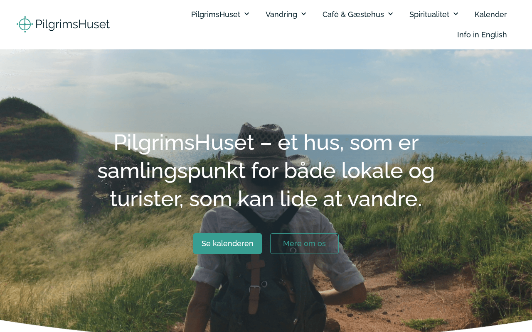Click the hero headline text
532x332 pixels.
click(266, 171)
